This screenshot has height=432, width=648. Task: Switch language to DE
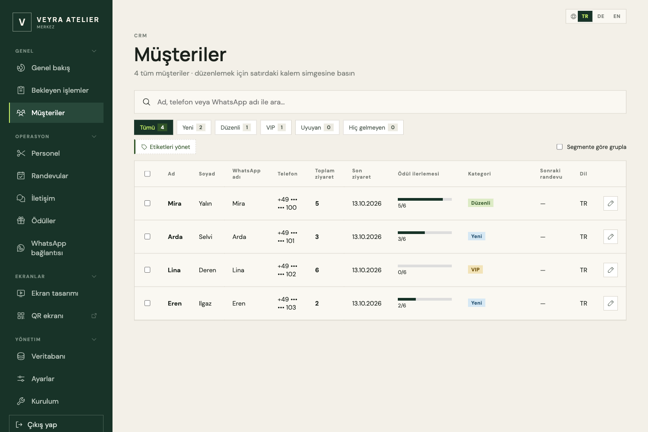(x=601, y=16)
